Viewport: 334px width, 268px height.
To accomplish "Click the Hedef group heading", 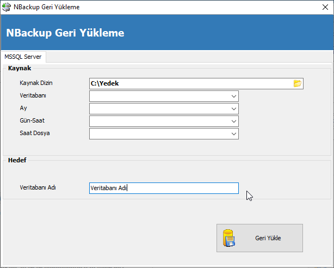I will tap(17, 160).
